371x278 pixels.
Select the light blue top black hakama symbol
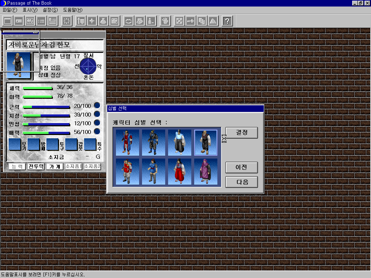point(180,143)
